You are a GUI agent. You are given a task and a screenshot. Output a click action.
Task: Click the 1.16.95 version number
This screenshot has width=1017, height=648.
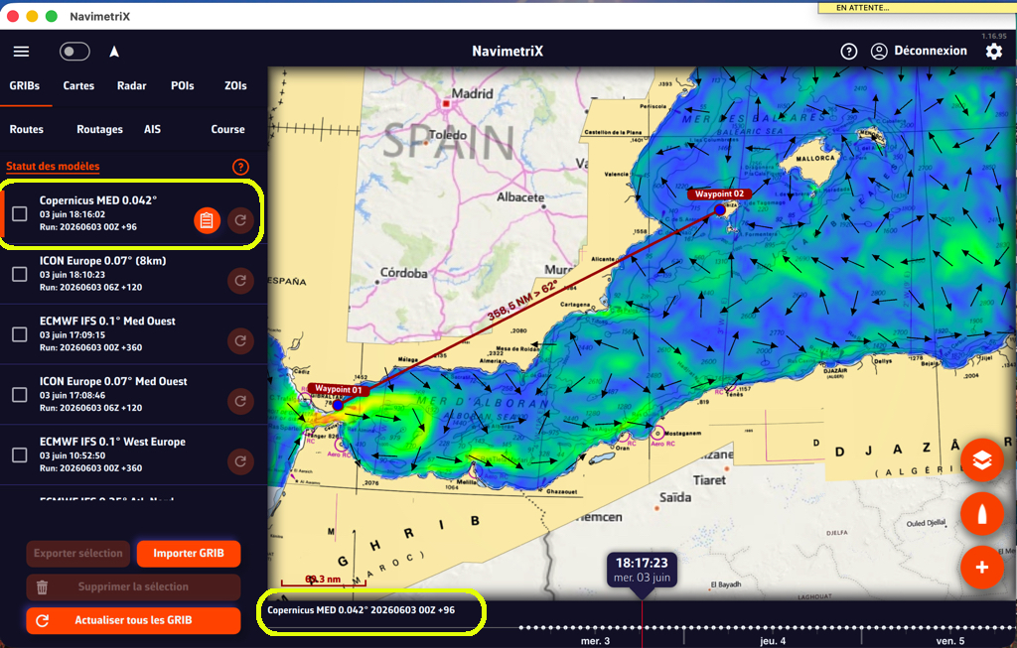click(x=994, y=37)
